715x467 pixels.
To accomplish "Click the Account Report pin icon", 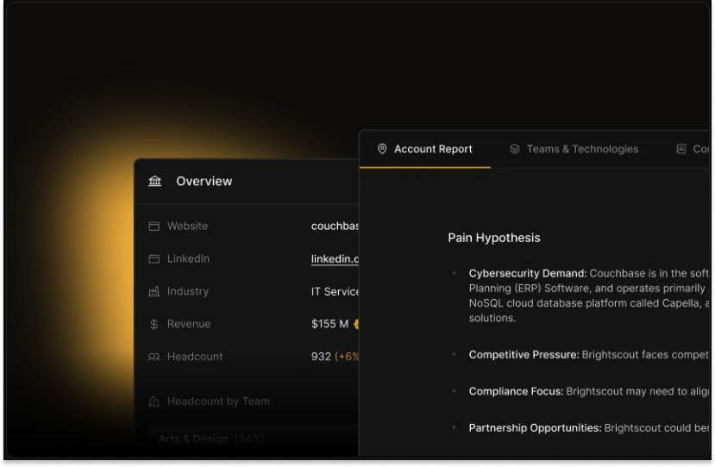I will 382,149.
